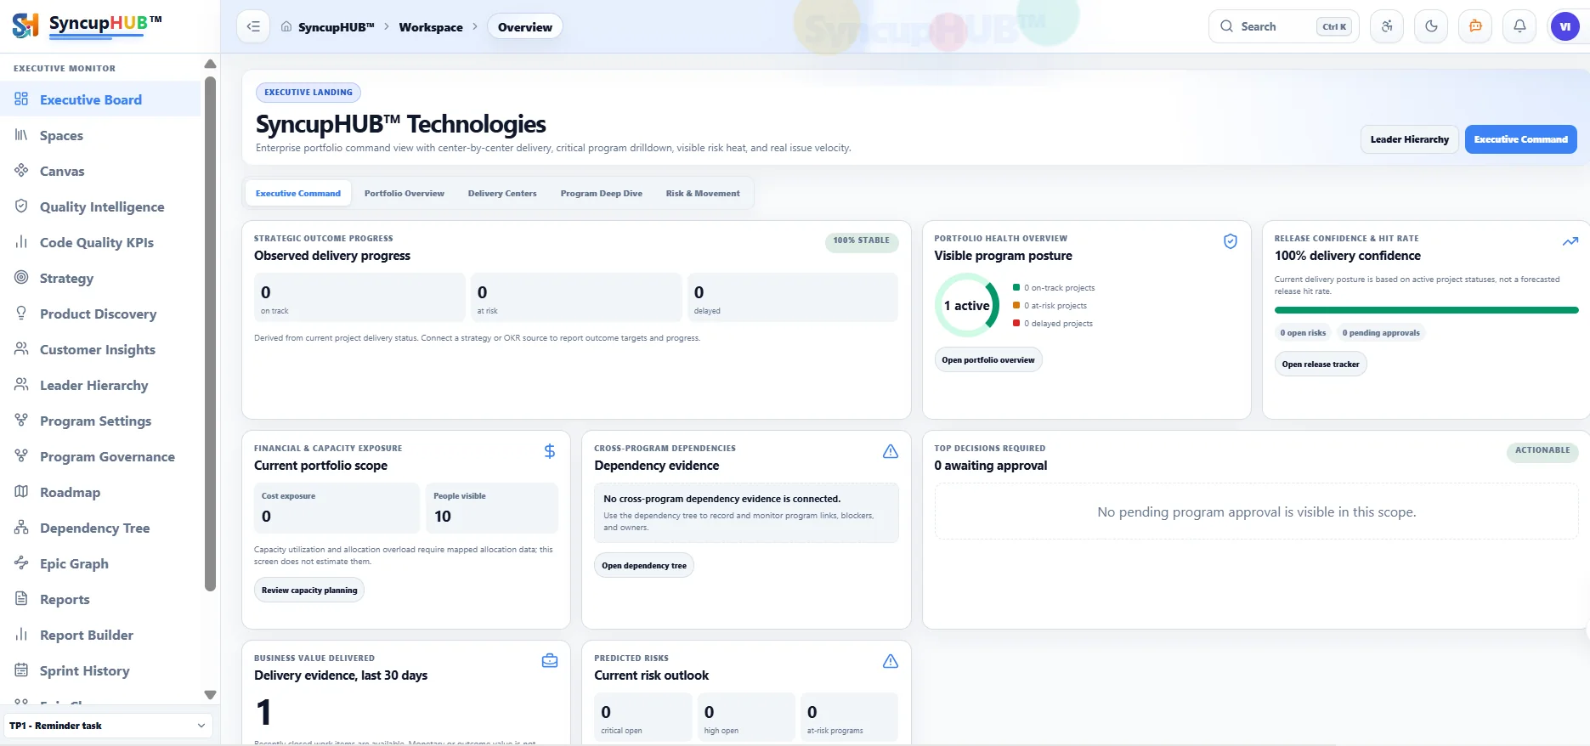Click the Product Discovery lightbulb icon
This screenshot has height=746, width=1590.
coord(21,314)
